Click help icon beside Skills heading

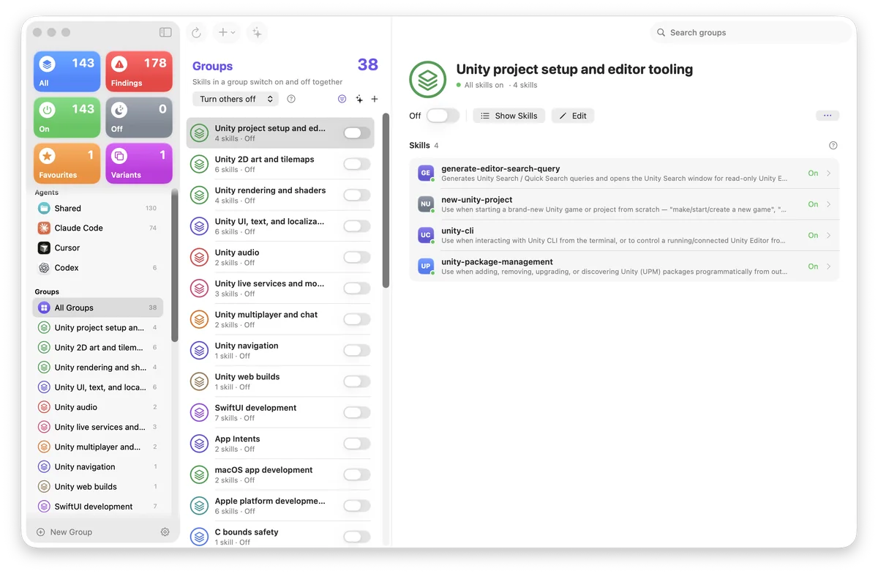[x=833, y=145]
